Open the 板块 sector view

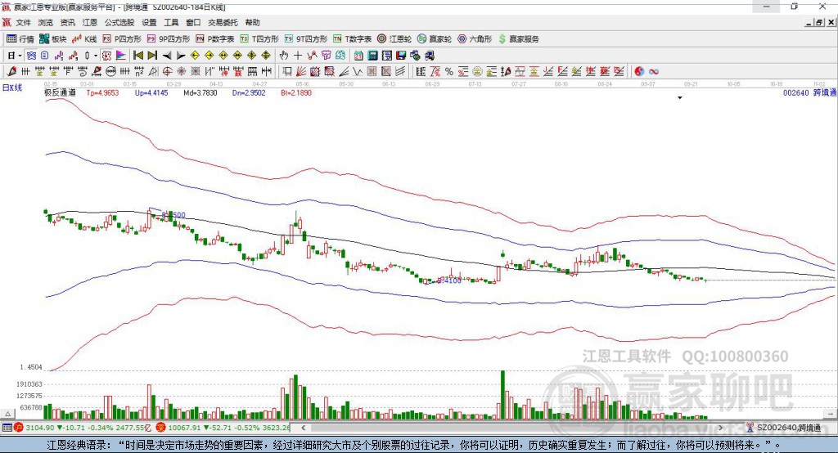point(53,39)
